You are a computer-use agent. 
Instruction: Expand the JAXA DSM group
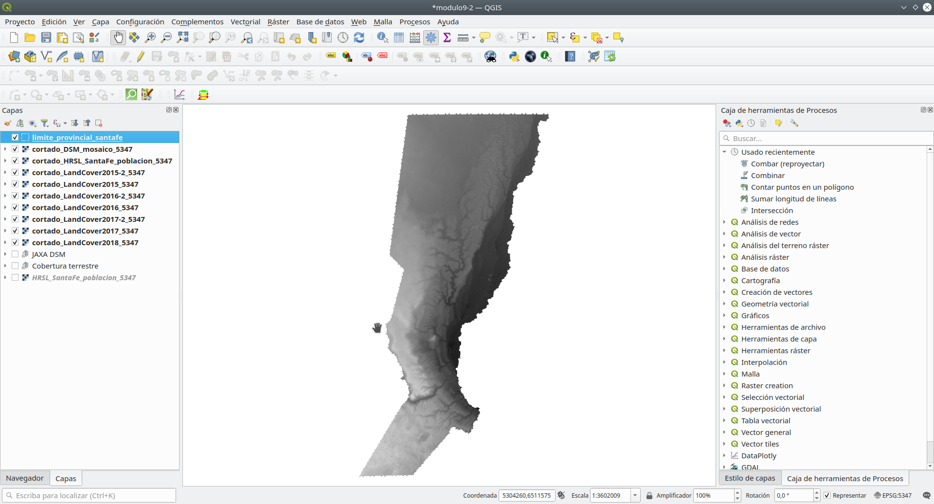point(5,254)
